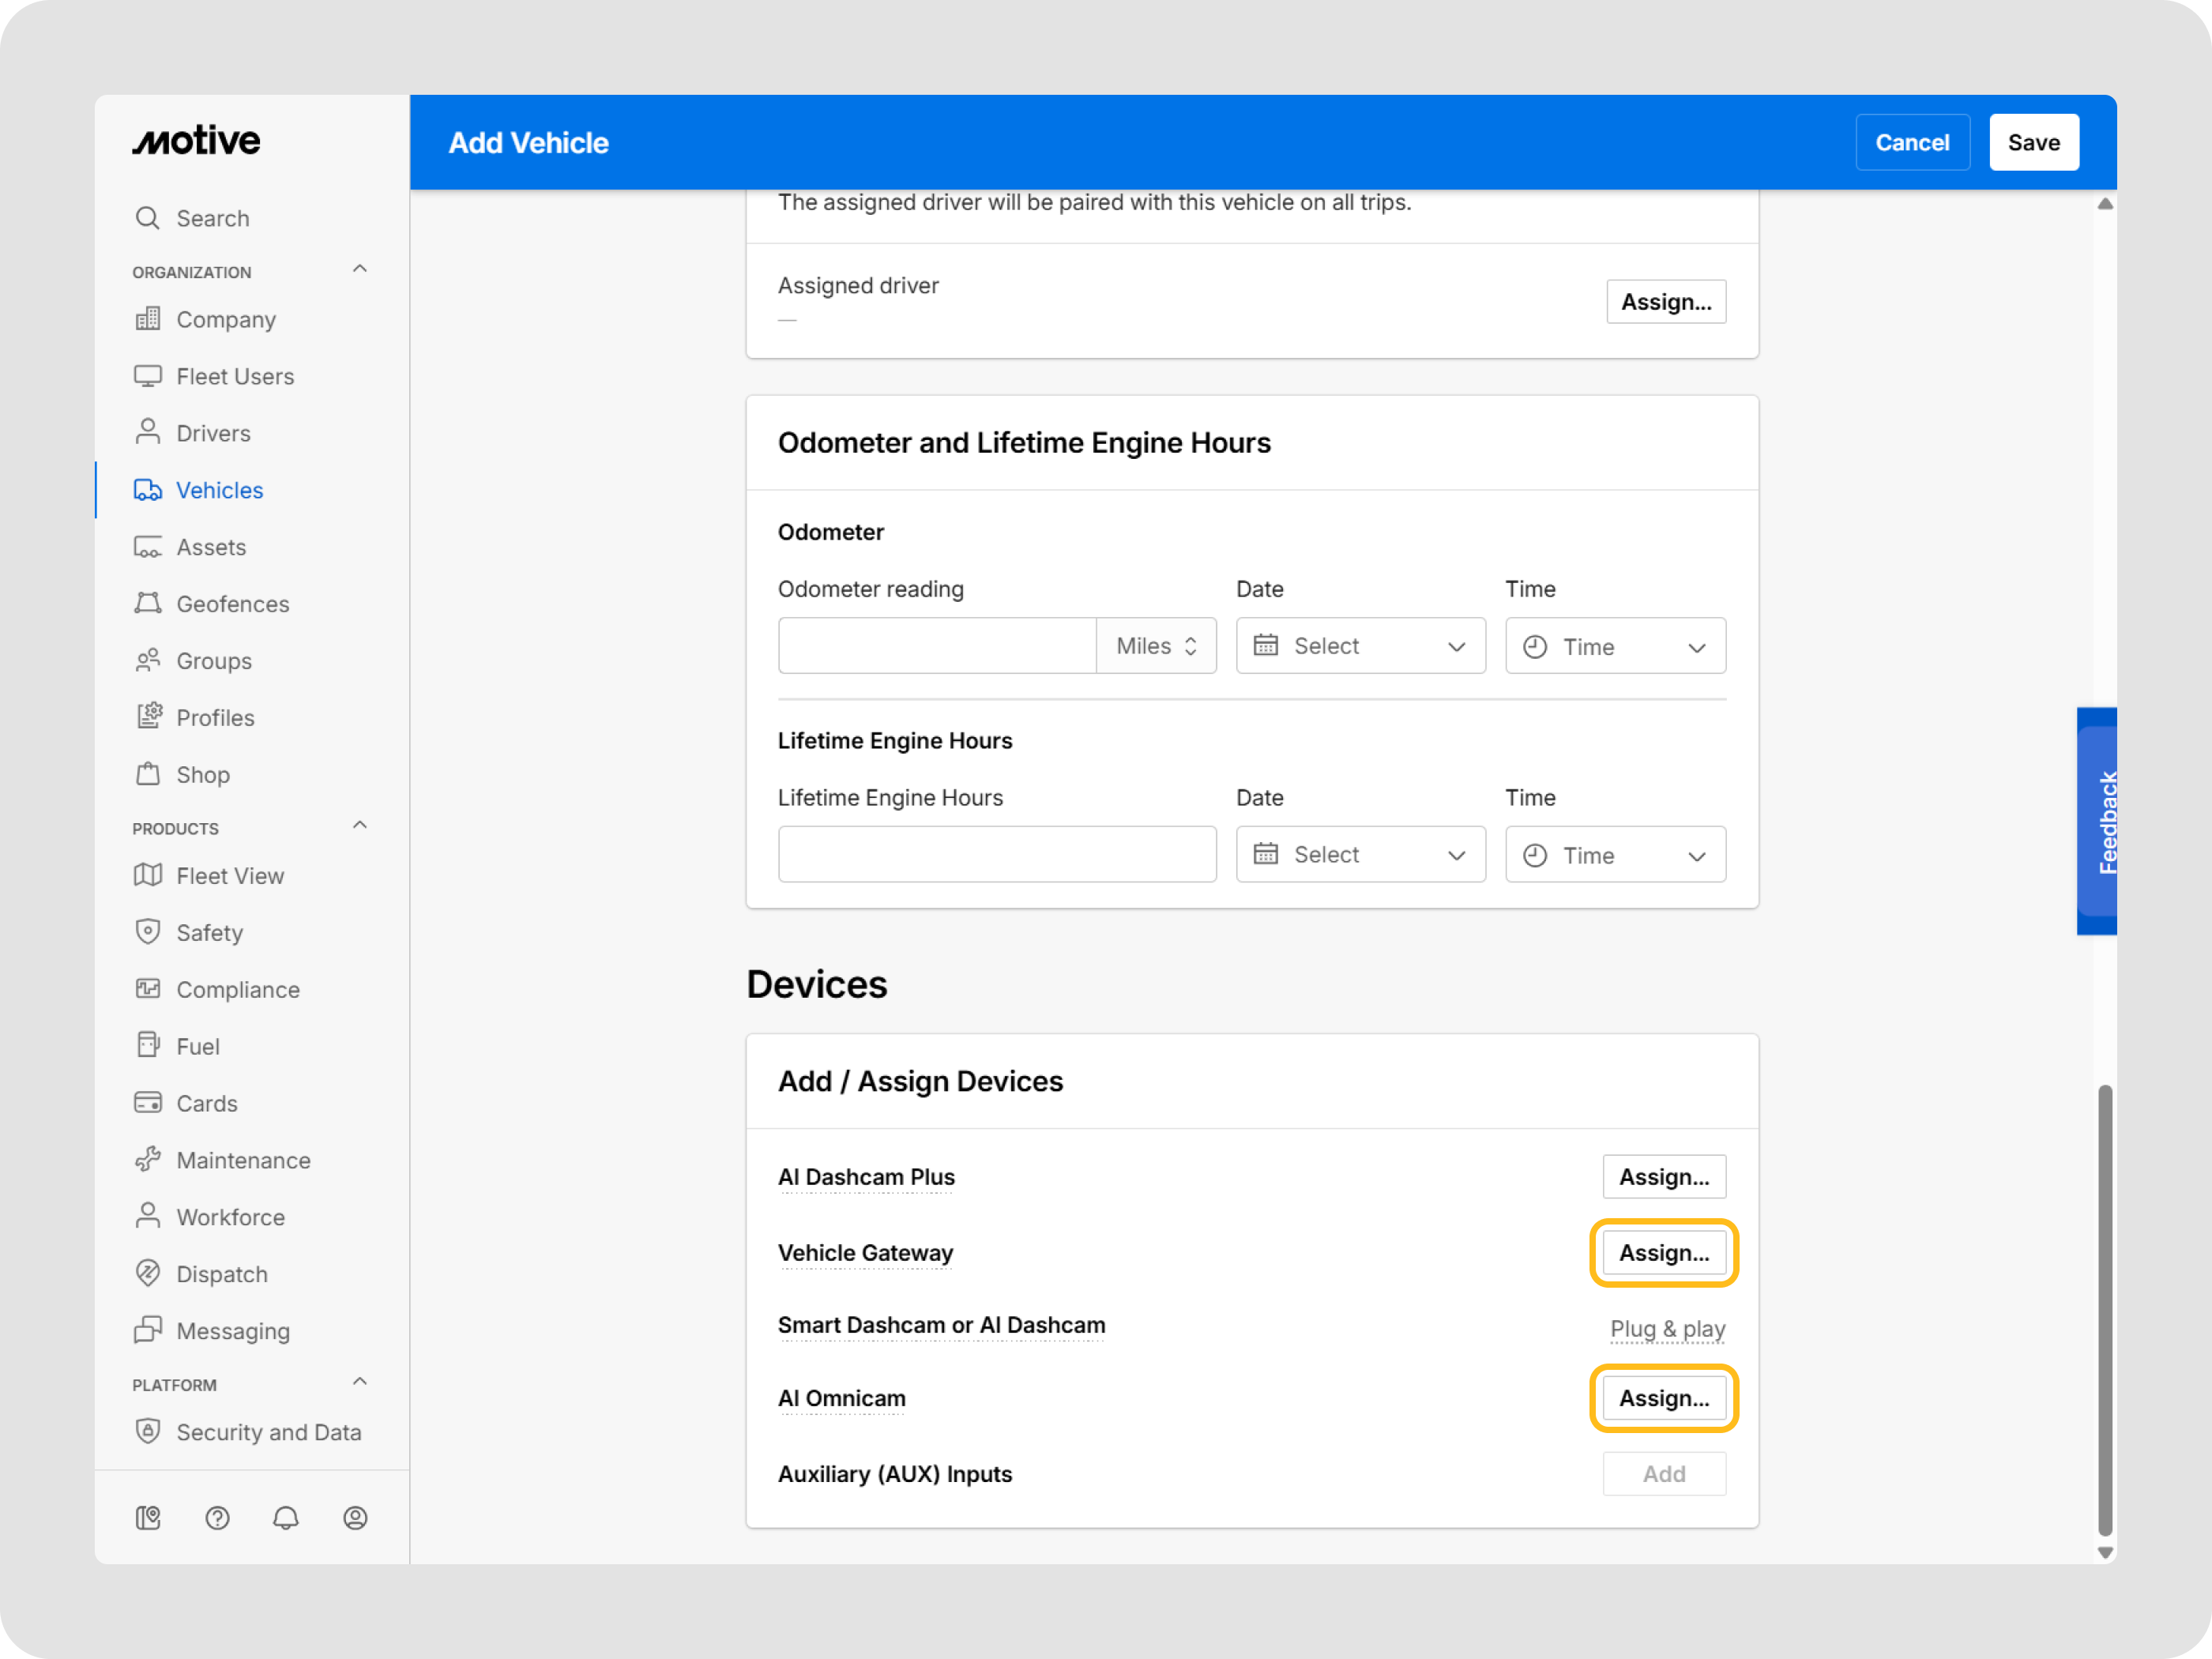Viewport: 2212px width, 1659px height.
Task: Open the user profile account icon
Action: (x=355, y=1518)
